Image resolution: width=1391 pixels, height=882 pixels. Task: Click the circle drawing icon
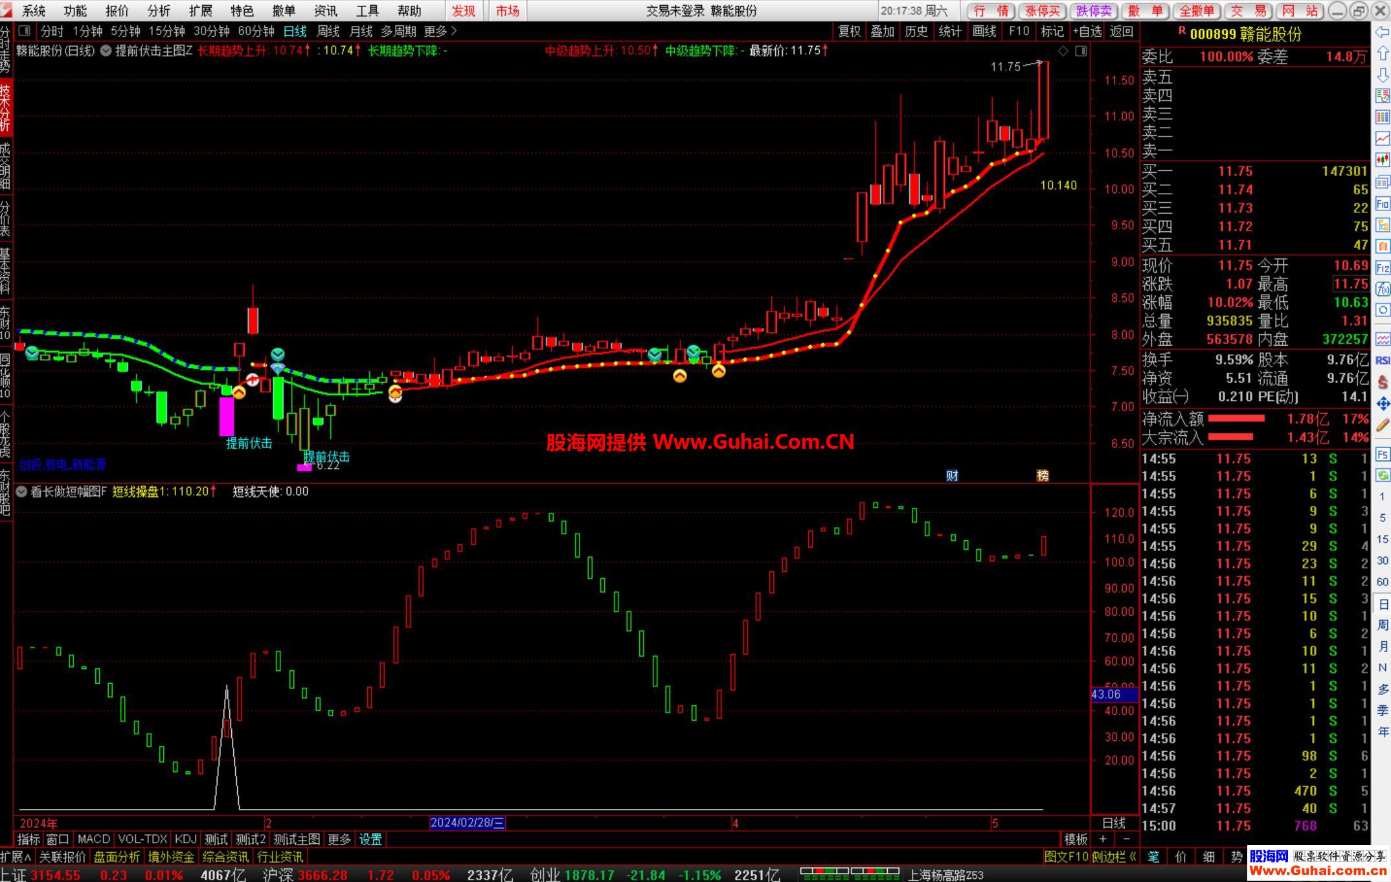pyautogui.click(x=1383, y=311)
